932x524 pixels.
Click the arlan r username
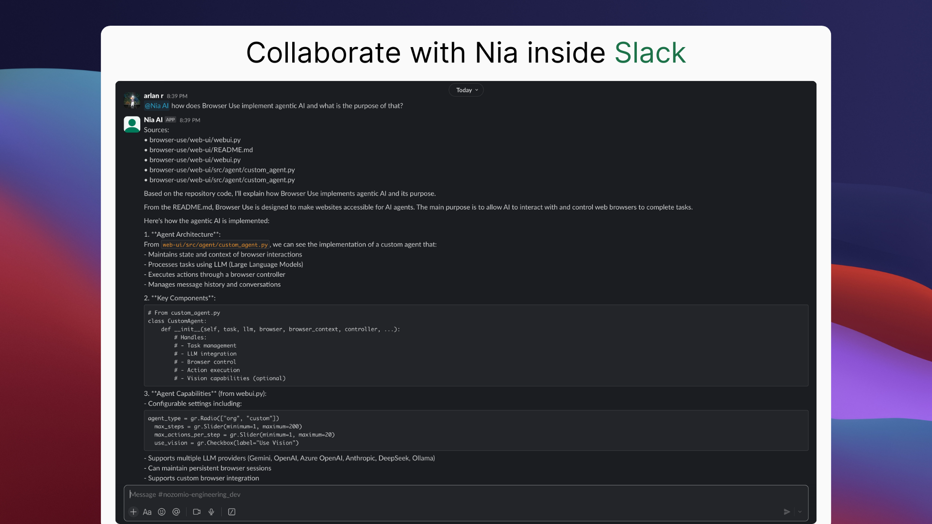coord(153,96)
